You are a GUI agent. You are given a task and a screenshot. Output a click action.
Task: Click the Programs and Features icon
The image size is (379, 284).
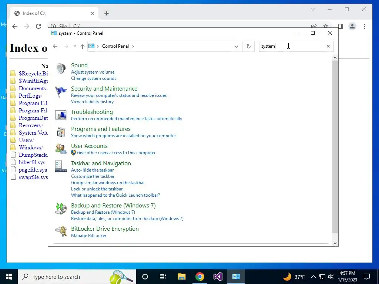coord(61,132)
